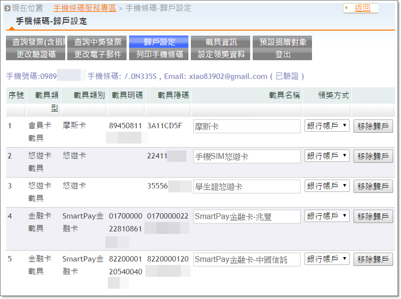Viewport: 401px width, 299px height.
Task: Click carrier code 01700000 in row 4
Action: click(125, 216)
